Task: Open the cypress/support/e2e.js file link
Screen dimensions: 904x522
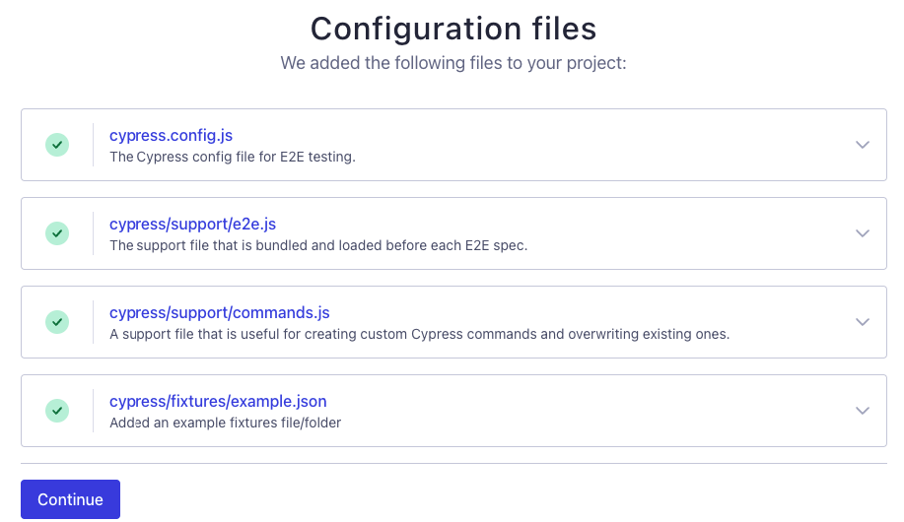Action: point(192,225)
